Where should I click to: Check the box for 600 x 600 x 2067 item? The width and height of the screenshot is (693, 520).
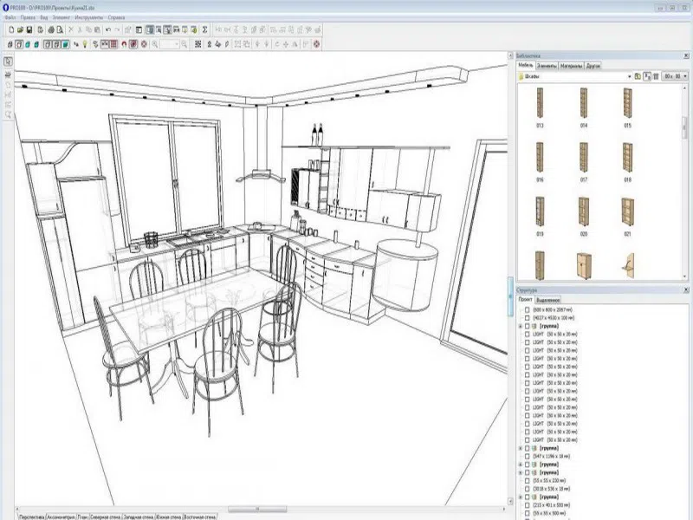[527, 309]
